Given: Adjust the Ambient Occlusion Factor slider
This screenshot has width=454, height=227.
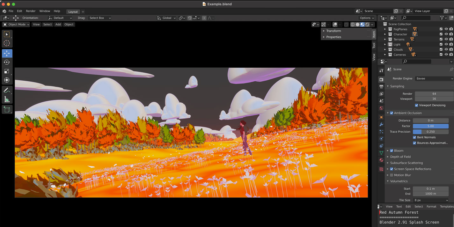Looking at the screenshot, I should pos(431,126).
